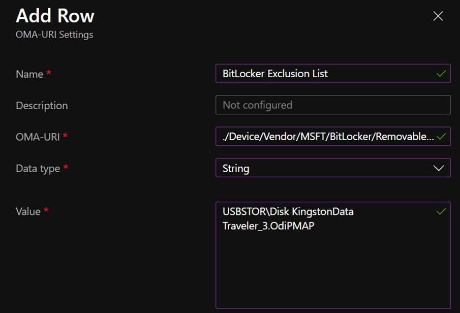This screenshot has width=460, height=313.
Task: Click the validation checkmark beside OMA-URI field
Action: coord(442,136)
